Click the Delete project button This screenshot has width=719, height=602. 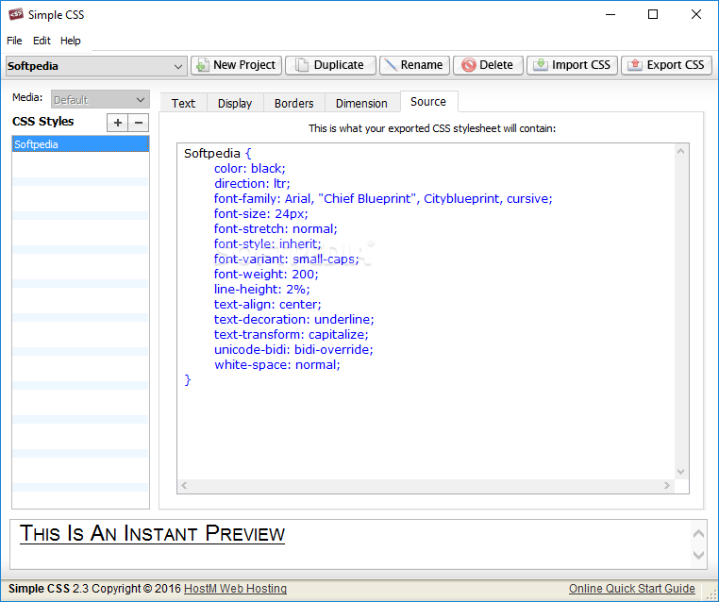[x=488, y=65]
